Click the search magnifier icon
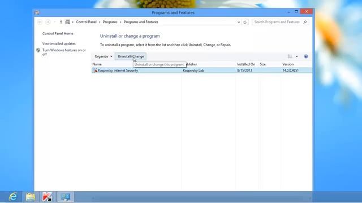Image resolution: width=362 pixels, height=203 pixels. 305,22
